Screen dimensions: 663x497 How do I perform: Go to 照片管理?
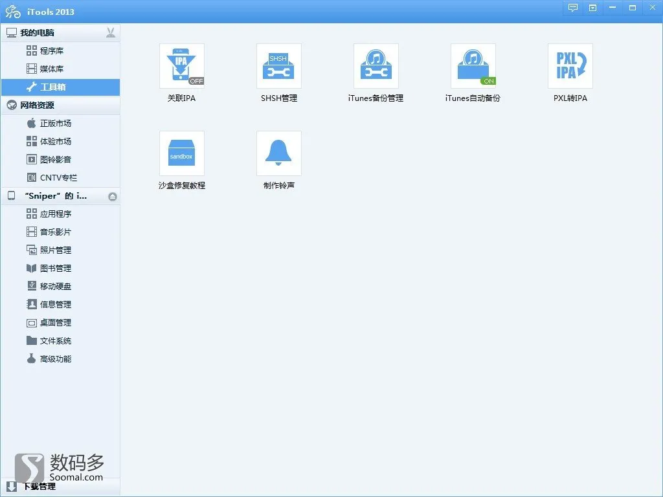[x=60, y=250]
